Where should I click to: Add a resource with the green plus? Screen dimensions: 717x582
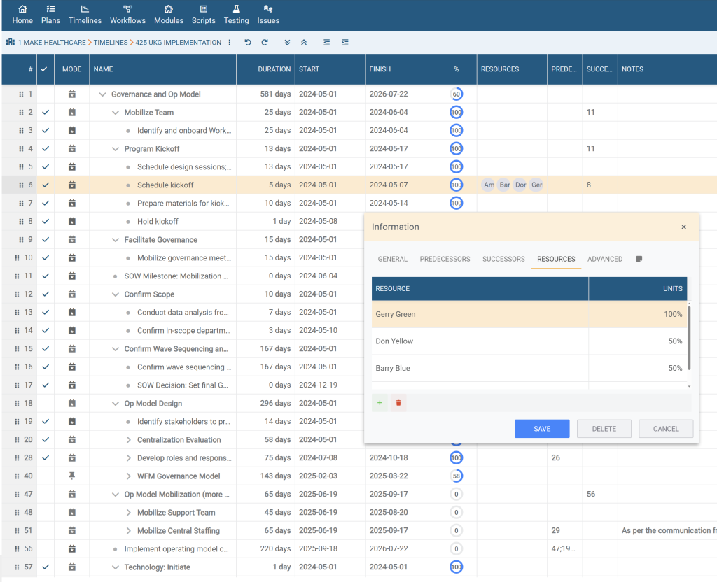click(380, 403)
